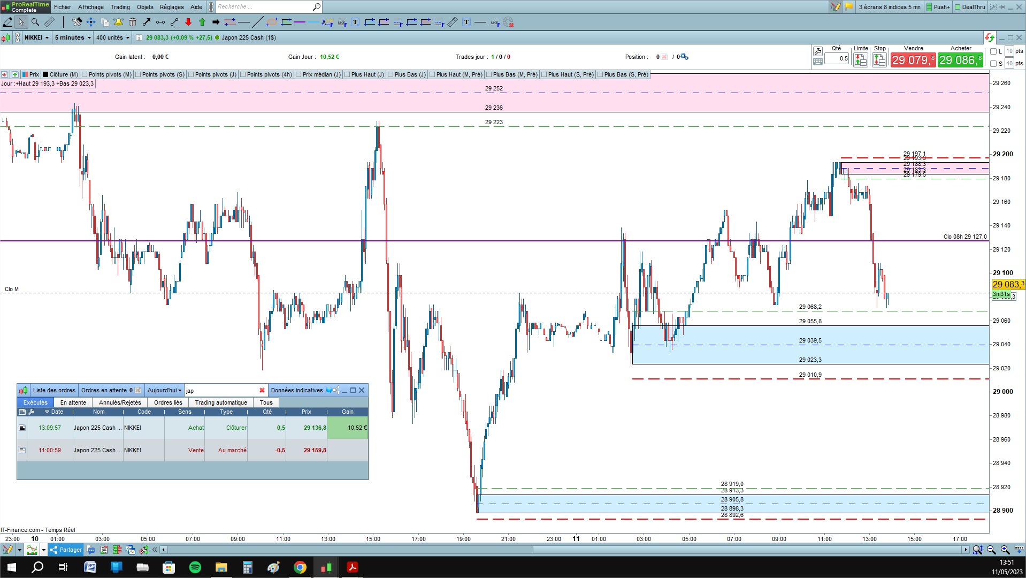The height and width of the screenshot is (578, 1026).
Task: Select the pencil drawing tool
Action: (x=7, y=22)
